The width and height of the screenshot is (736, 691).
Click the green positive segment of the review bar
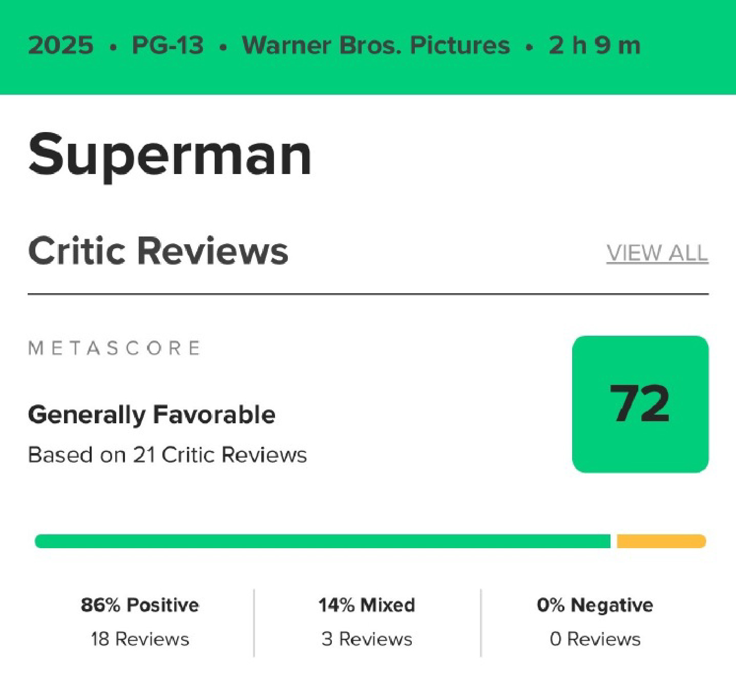point(323,541)
